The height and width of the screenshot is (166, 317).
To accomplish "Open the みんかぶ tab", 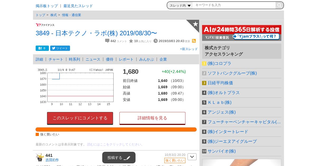I will pyautogui.click(x=147, y=59).
